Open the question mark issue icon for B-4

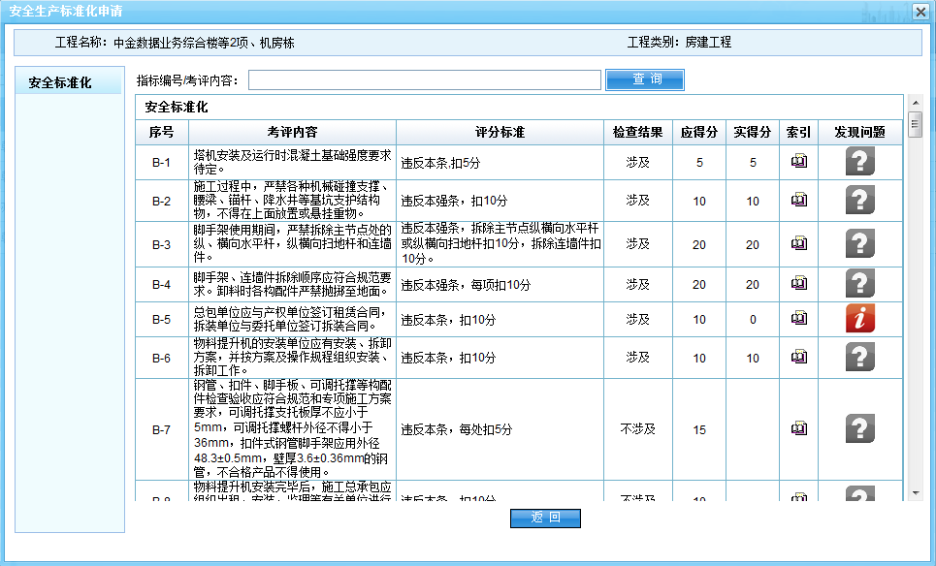860,284
